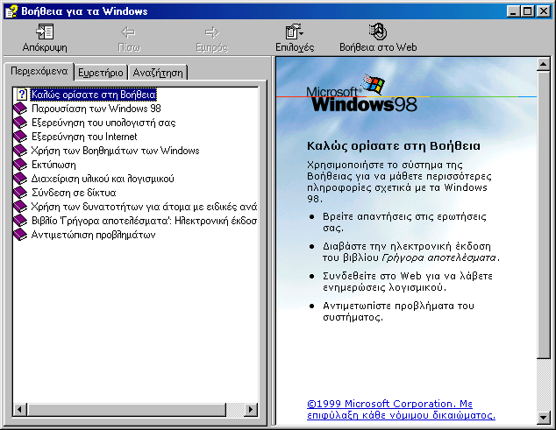Click the Microsoft Windows 98 logo image
Screen dimensions: 556x430
click(361, 94)
